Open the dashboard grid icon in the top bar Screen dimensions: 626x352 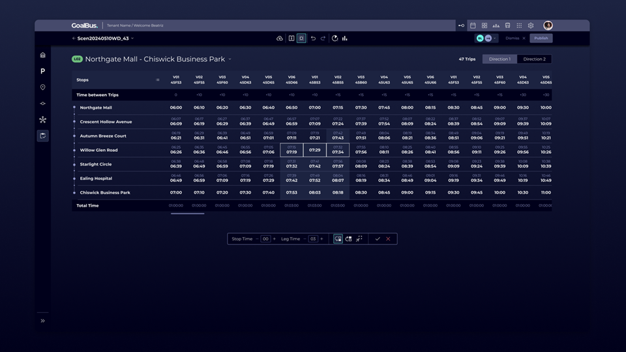point(484,25)
